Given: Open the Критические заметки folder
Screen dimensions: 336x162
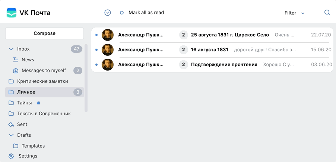Looking at the screenshot, I should pyautogui.click(x=44, y=81).
